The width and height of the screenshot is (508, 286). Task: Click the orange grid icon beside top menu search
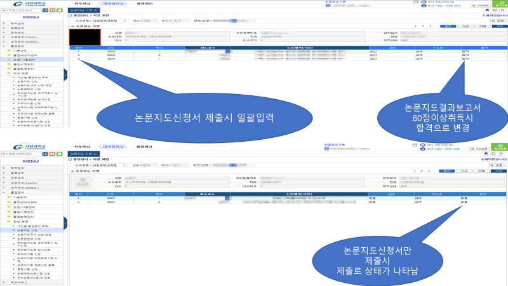coord(51,11)
